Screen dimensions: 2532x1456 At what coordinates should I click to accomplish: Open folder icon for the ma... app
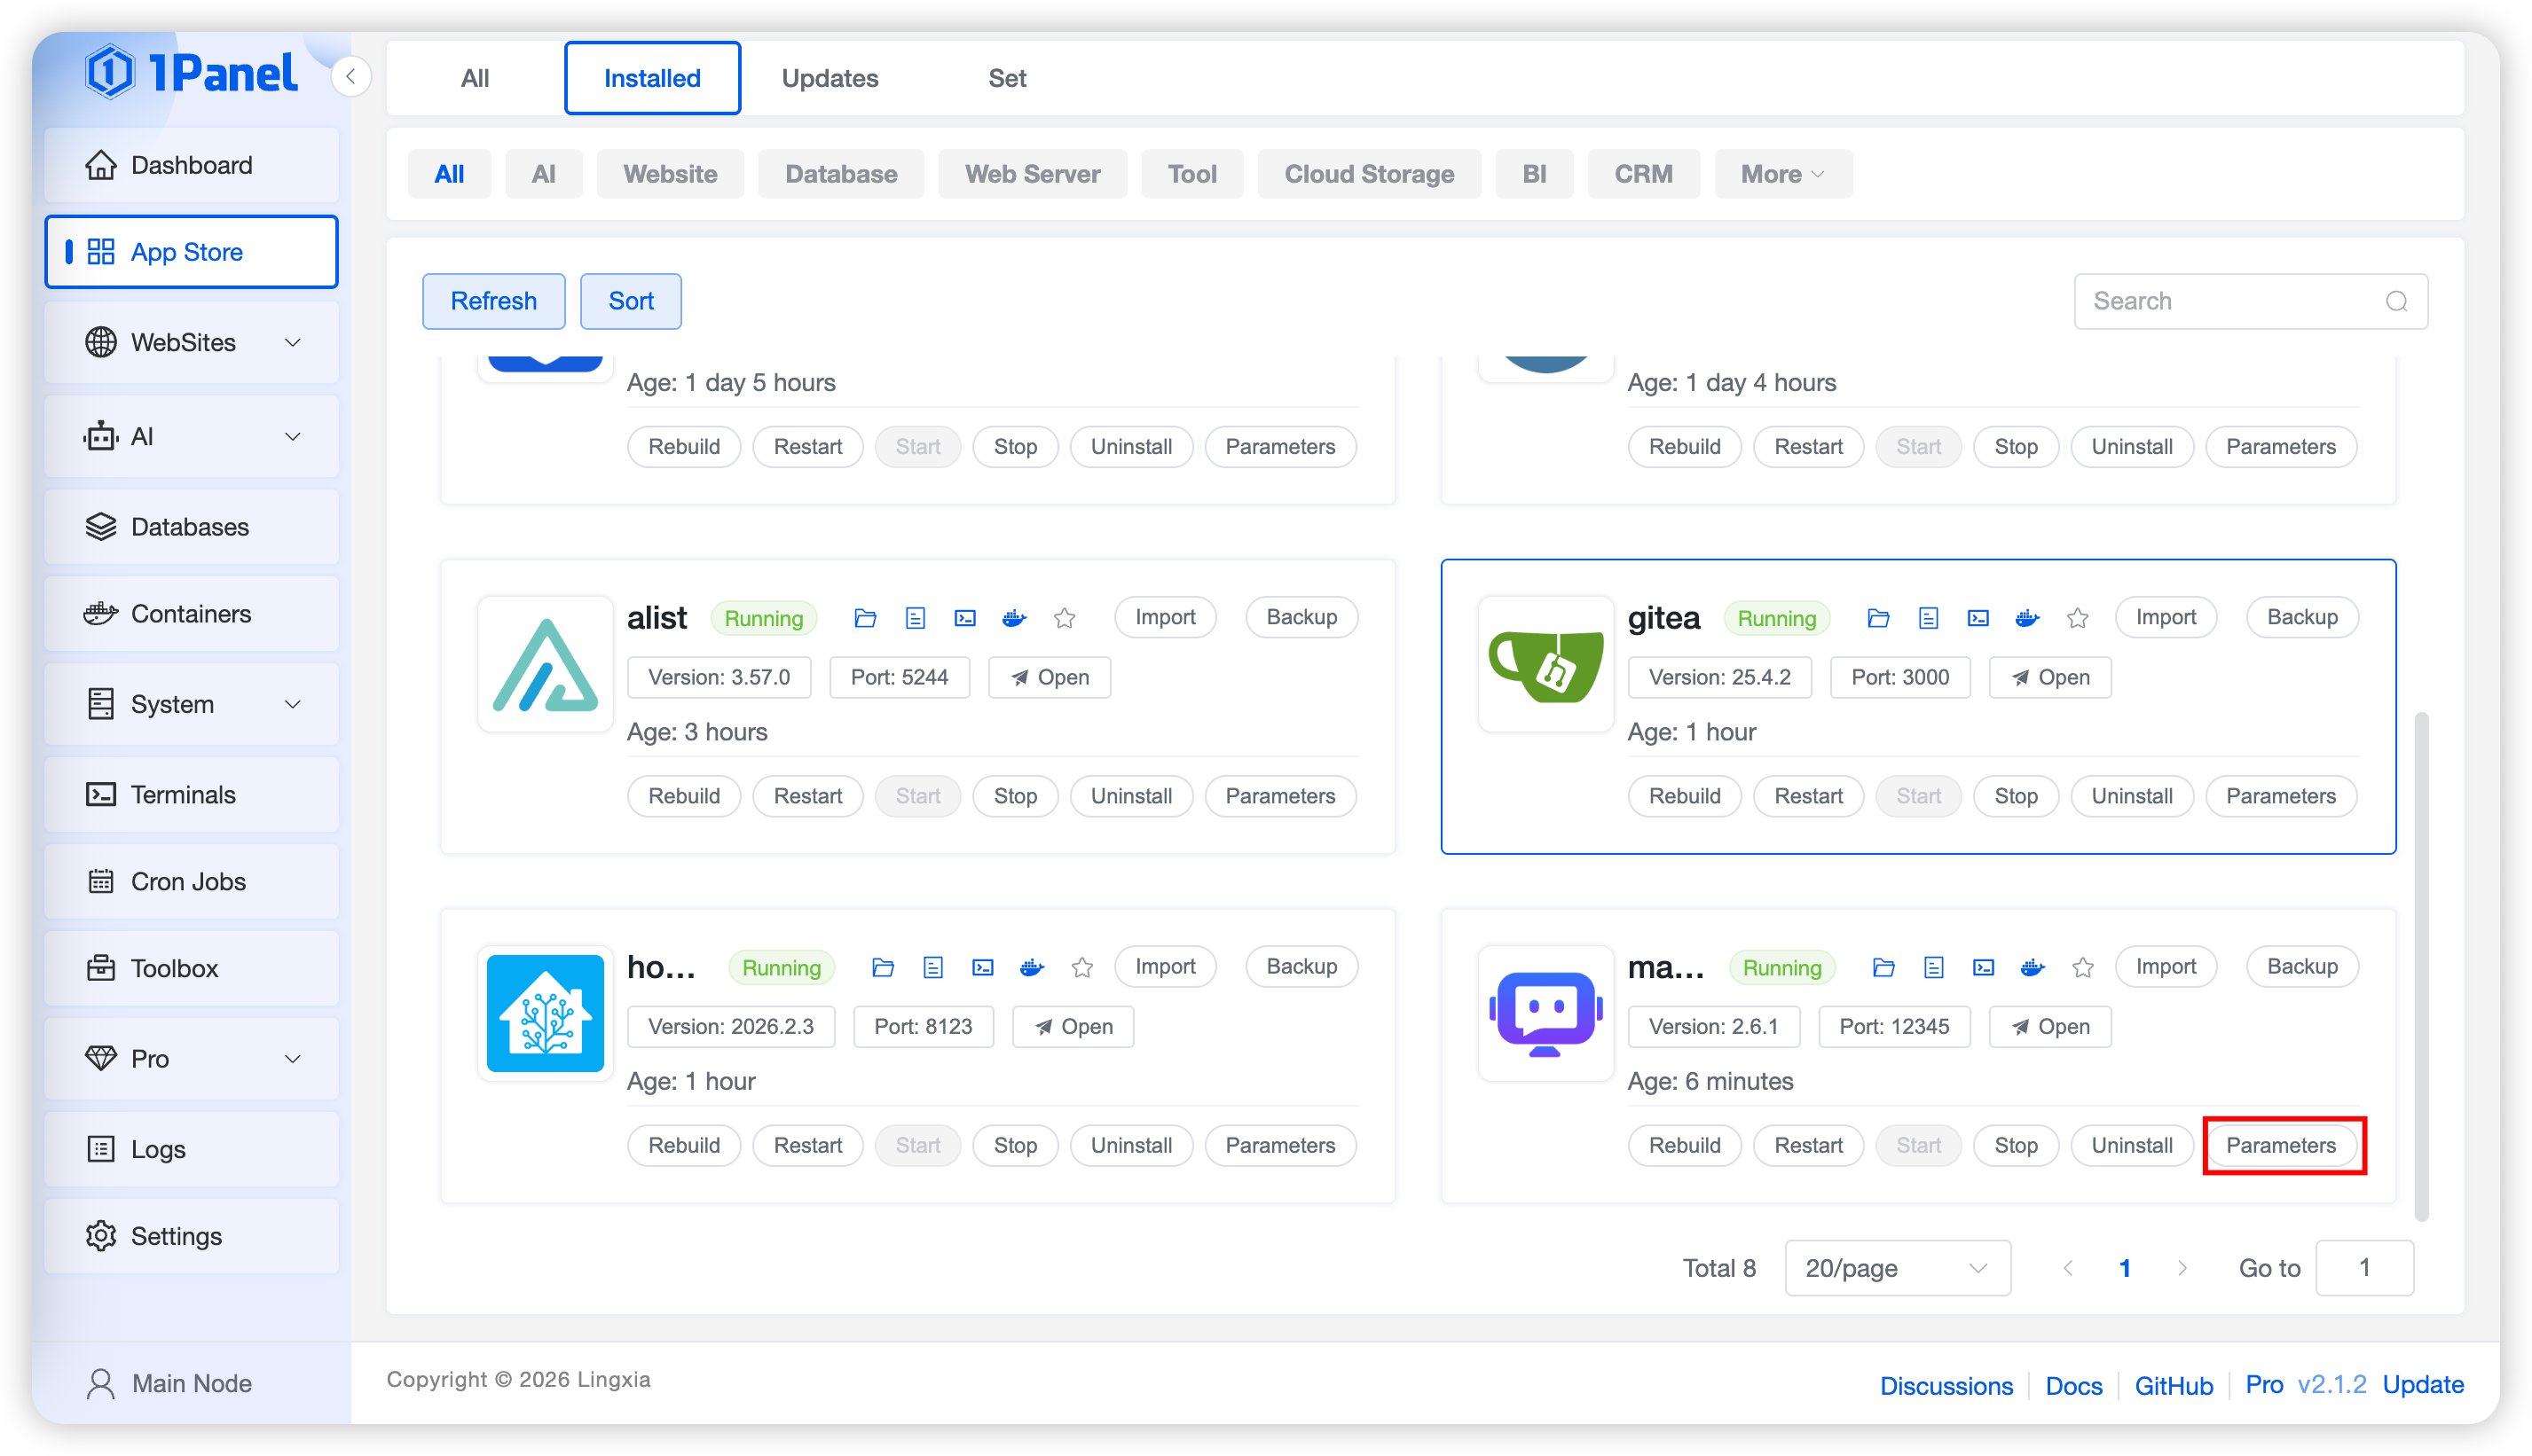click(x=1883, y=967)
